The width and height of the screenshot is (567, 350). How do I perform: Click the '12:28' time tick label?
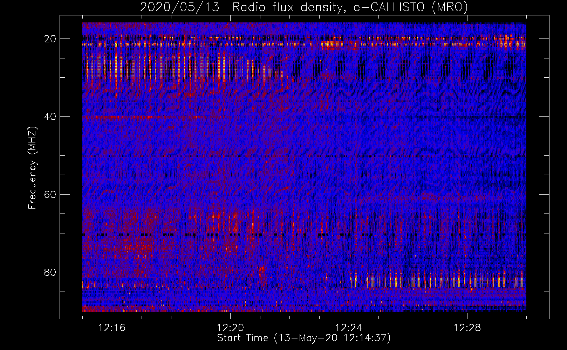(467, 328)
